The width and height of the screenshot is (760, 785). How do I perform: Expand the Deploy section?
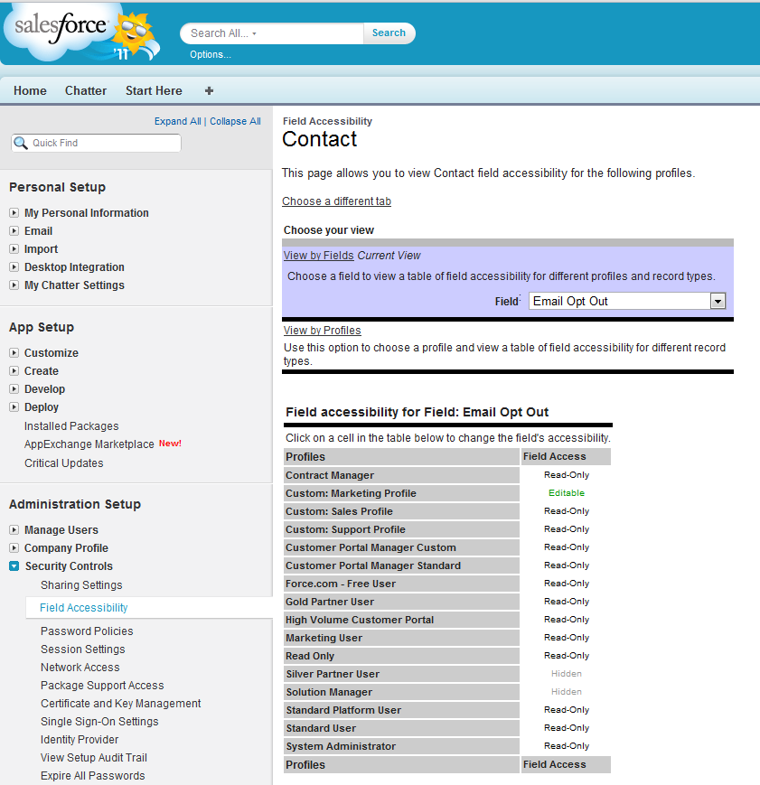pyautogui.click(x=14, y=407)
